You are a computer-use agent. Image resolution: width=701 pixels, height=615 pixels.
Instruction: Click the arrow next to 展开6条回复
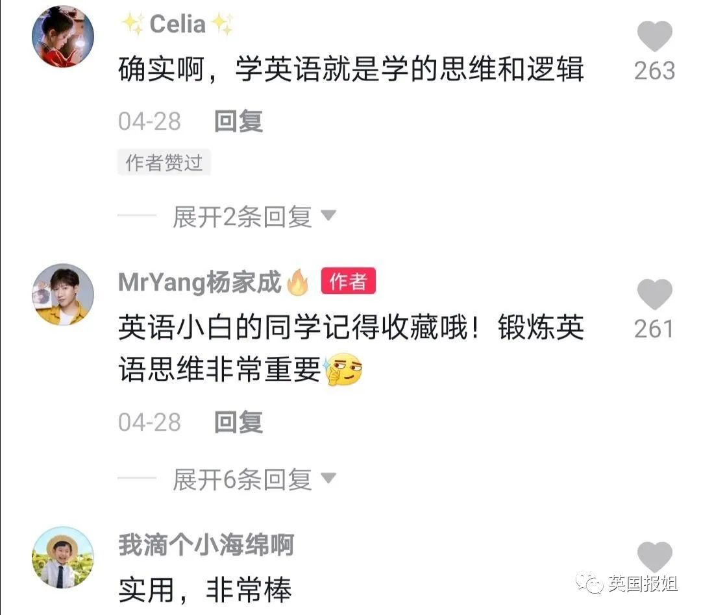[x=328, y=478]
